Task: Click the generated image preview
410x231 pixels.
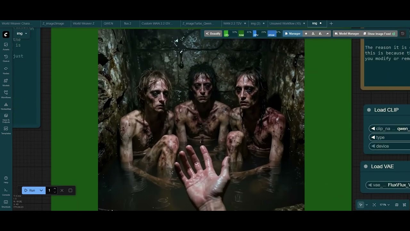Action: click(201, 120)
